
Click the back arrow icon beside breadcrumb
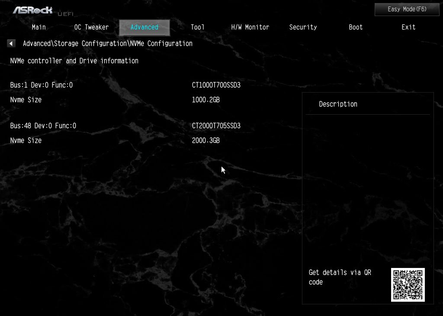point(11,44)
